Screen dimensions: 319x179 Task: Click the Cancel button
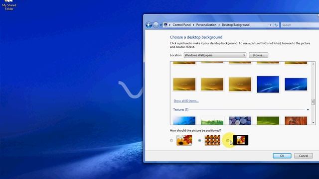point(304,156)
